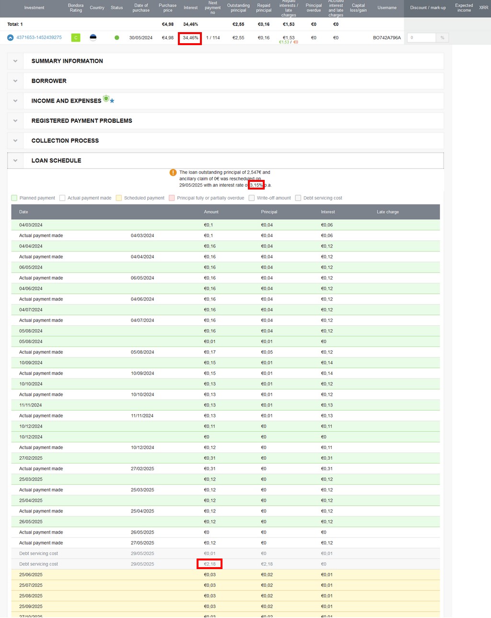Click the next payment value '1 / 114'
The height and width of the screenshot is (618, 491).
pos(213,37)
